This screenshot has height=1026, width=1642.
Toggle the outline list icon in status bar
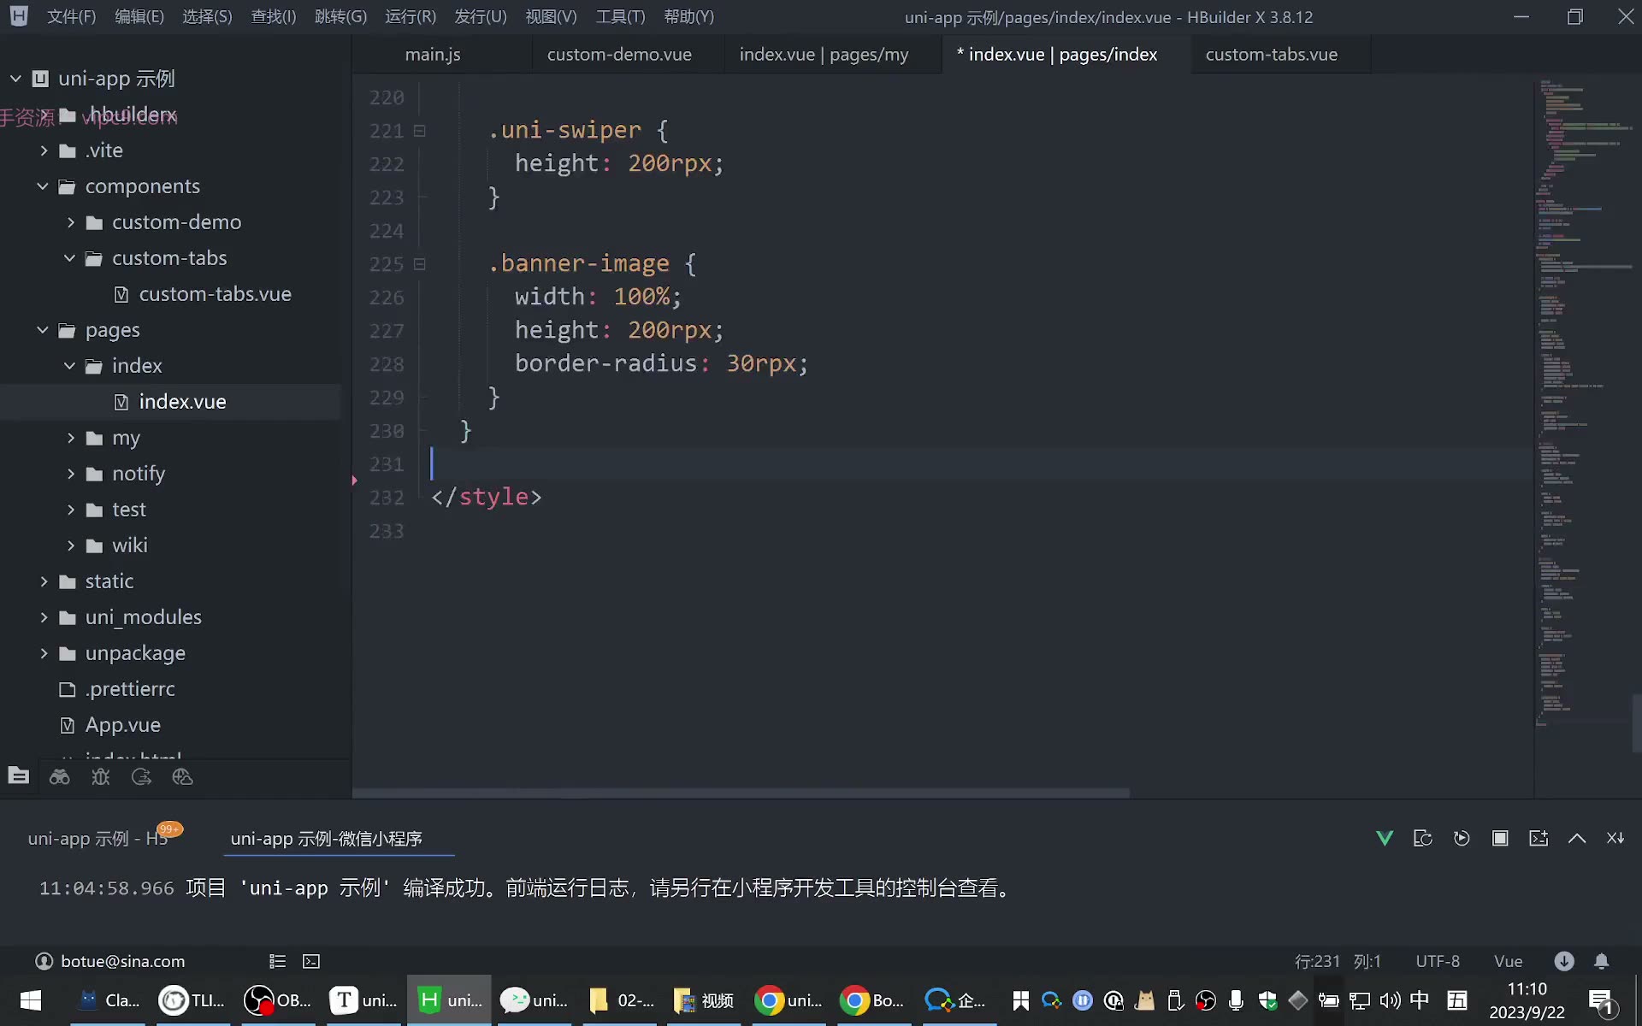point(277,961)
